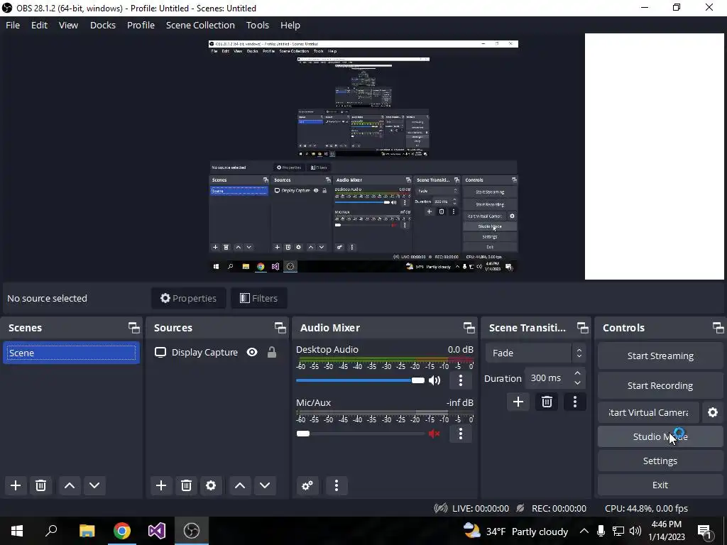Open File Explorer from taskbar
This screenshot has height=545, width=727.
(x=87, y=531)
